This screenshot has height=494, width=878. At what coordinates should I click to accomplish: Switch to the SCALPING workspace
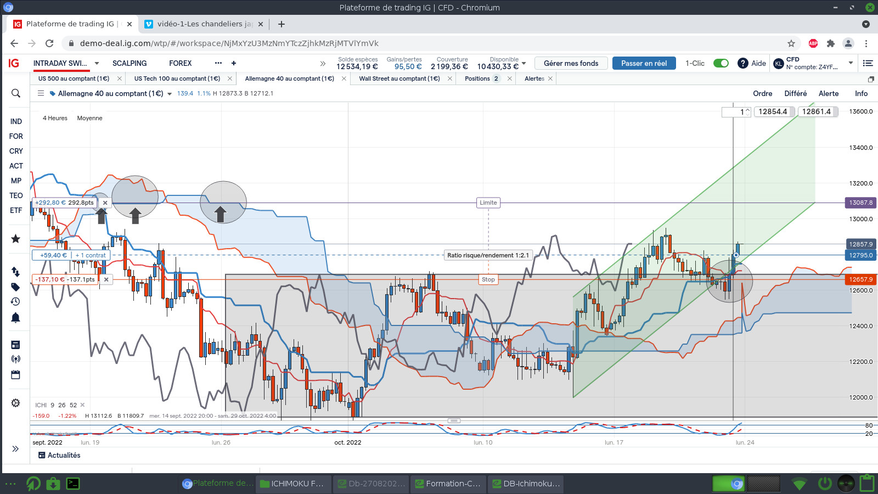point(130,63)
